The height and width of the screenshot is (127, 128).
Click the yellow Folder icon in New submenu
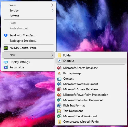(x=59, y=55)
